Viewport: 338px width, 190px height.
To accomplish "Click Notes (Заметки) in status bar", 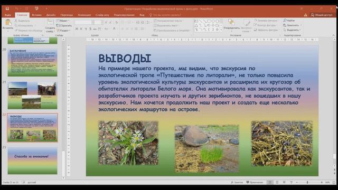I will coord(237,182).
